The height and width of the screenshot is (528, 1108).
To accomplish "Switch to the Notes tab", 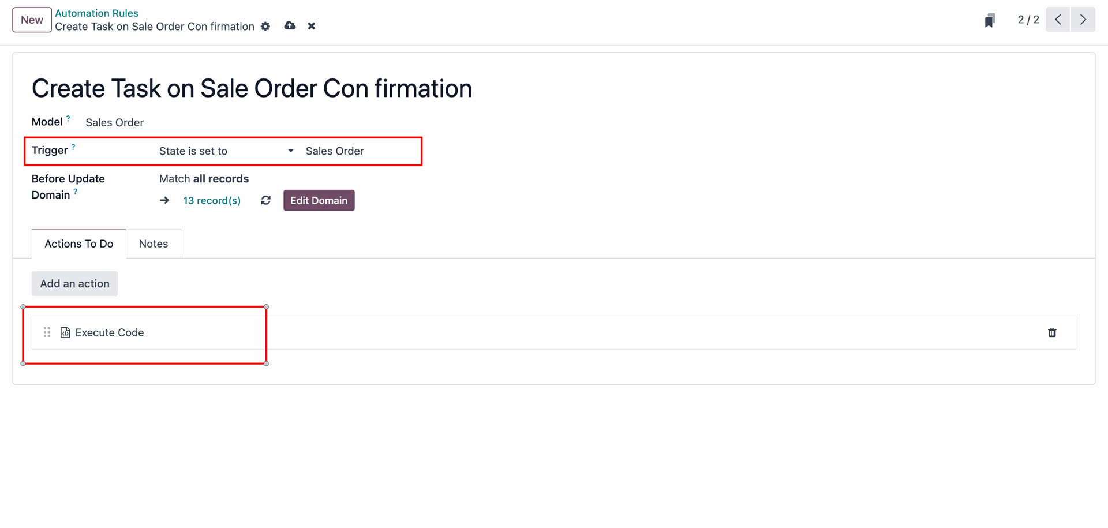I will 154,244.
